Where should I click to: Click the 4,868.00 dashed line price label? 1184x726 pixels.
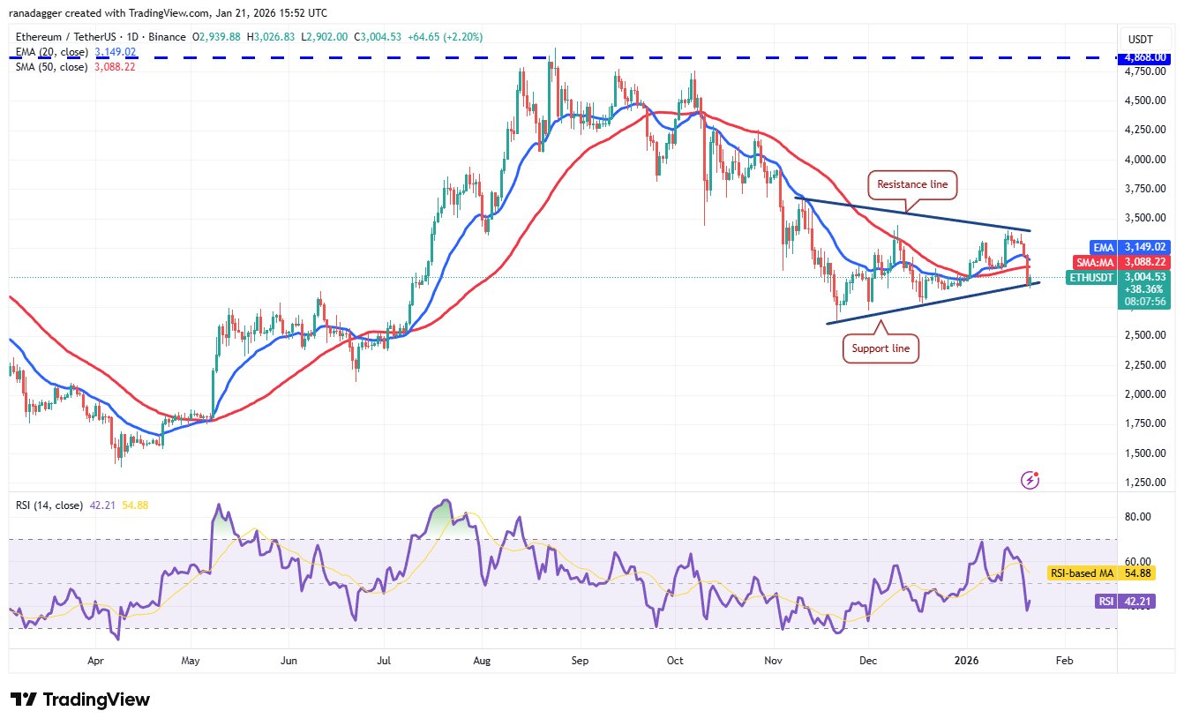click(1143, 58)
